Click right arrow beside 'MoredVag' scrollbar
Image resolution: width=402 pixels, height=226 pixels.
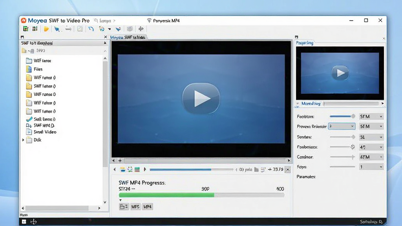tap(382, 104)
